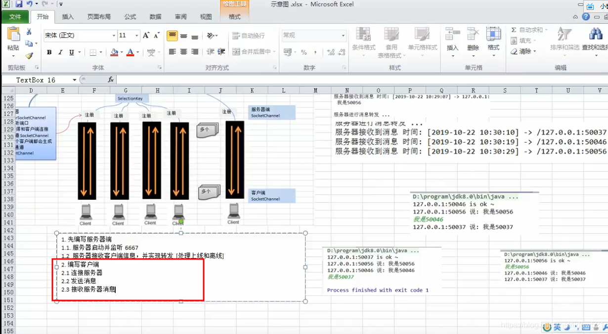
Task: Increase font size with the large A icon
Action: point(146,36)
